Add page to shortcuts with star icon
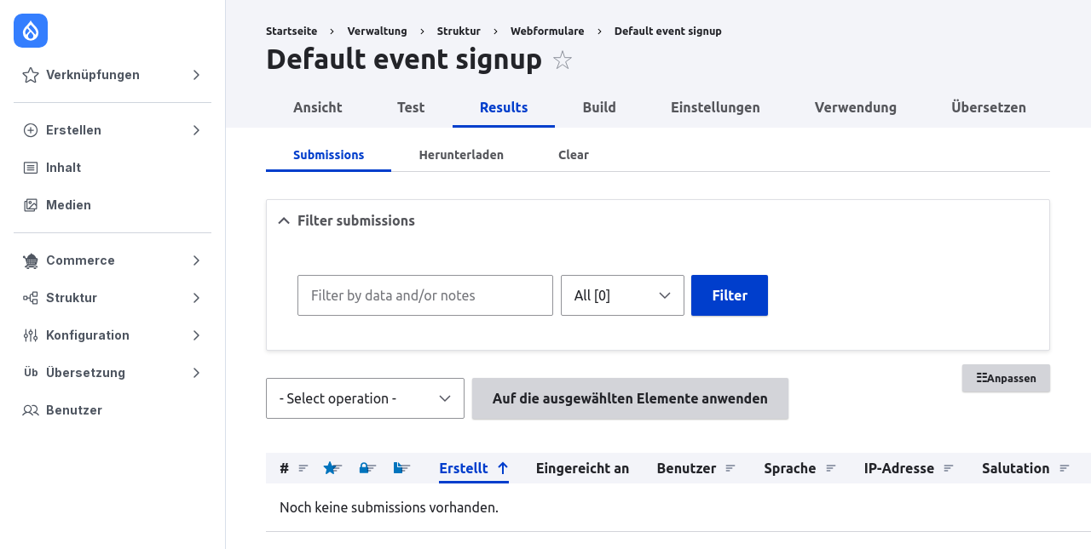 click(563, 60)
